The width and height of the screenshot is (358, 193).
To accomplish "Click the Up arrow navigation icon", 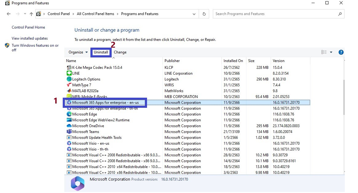I will (x=31, y=14).
